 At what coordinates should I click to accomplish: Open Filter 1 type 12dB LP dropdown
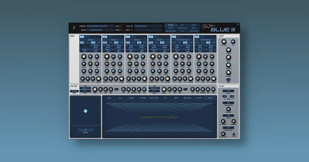[x=85, y=88]
